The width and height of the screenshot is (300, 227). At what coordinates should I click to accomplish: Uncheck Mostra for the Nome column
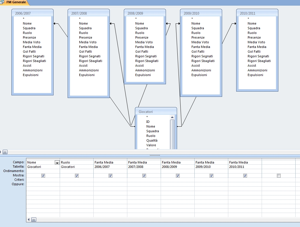point(43,176)
